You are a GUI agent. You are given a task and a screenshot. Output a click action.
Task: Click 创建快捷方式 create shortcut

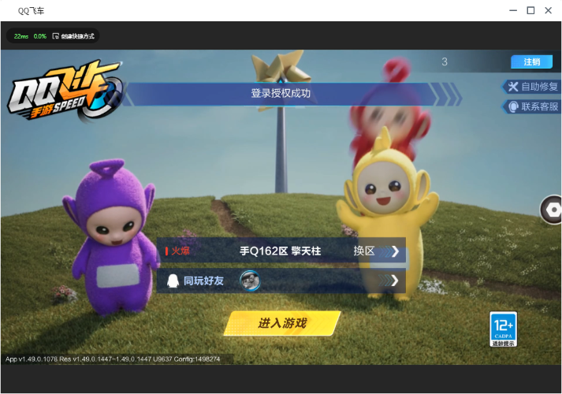click(x=73, y=36)
